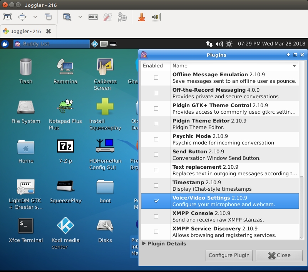
Task: Enable Pidgin GTK+ Theme Control checkbox
Action: [156, 109]
